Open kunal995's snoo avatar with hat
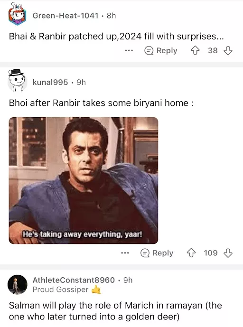The image size is (243, 327). tap(17, 81)
